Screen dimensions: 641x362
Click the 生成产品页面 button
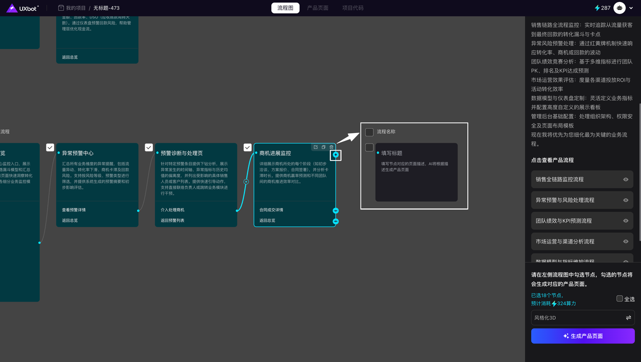[582, 336]
